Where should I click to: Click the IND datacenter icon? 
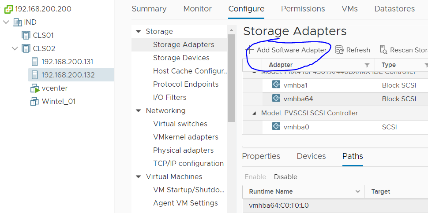17,22
